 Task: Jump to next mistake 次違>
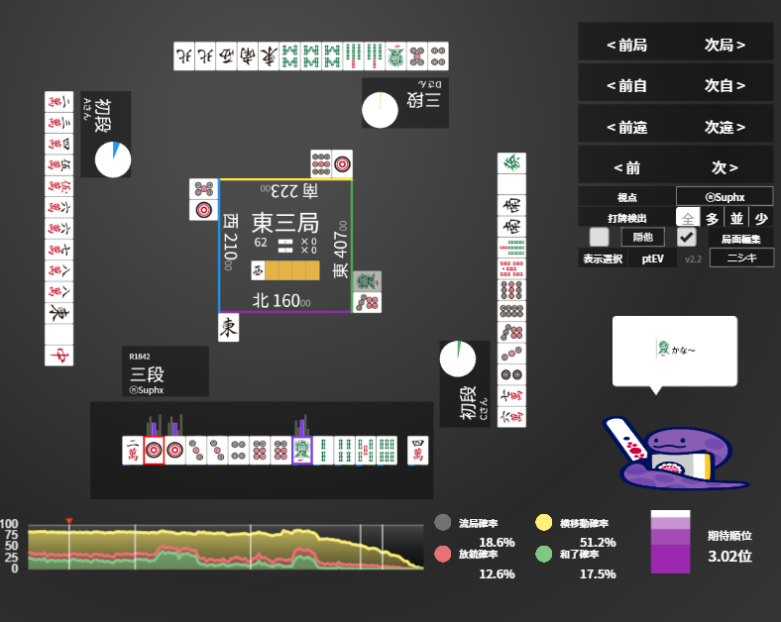(725, 127)
